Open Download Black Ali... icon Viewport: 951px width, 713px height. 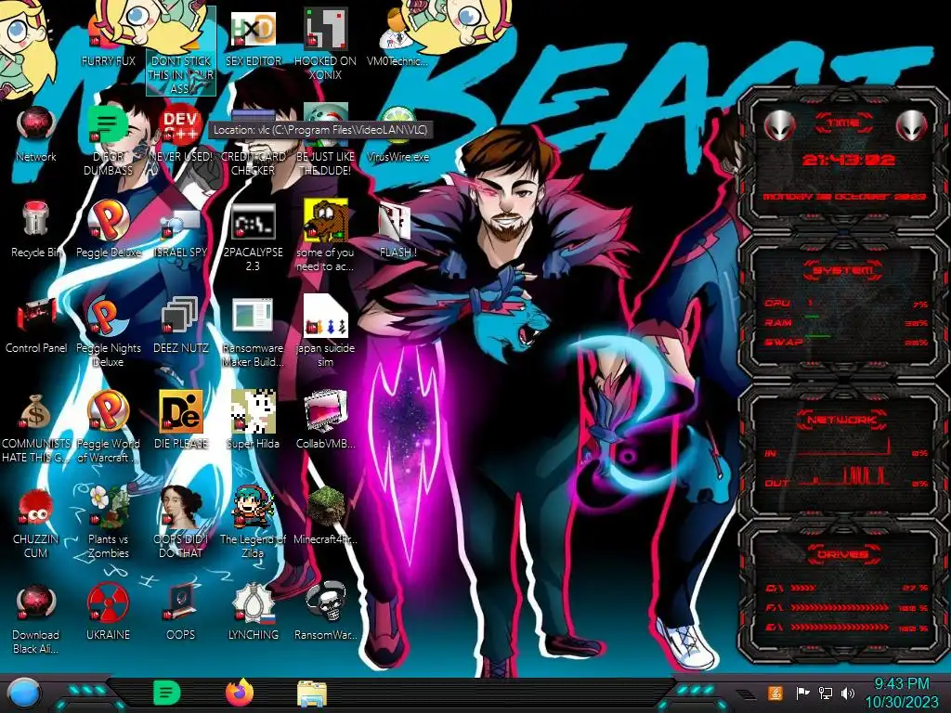click(x=36, y=619)
